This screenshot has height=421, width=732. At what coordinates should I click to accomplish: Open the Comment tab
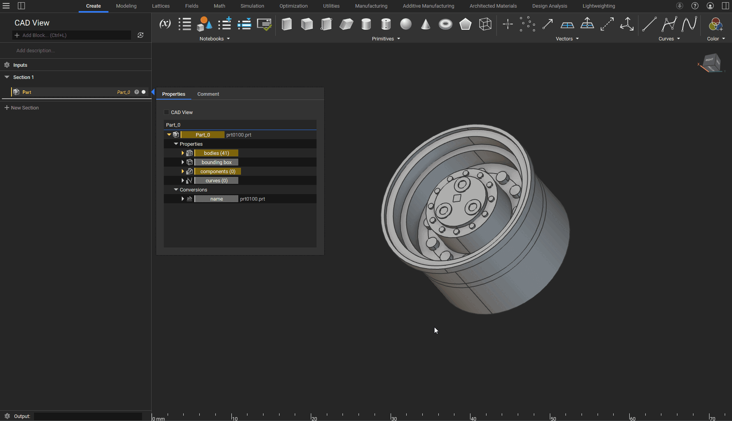[x=208, y=94]
